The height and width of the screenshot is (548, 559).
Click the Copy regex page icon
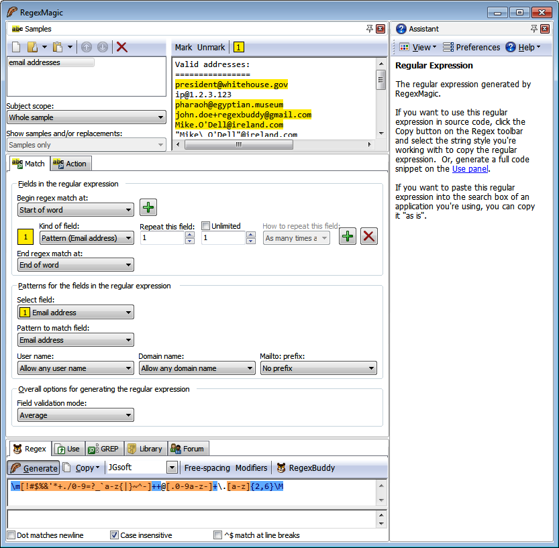click(x=66, y=468)
